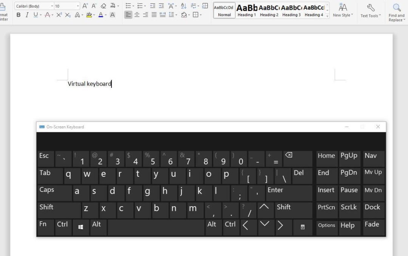The image size is (408, 256).
Task: Apply a bulleted list
Action: (x=128, y=6)
